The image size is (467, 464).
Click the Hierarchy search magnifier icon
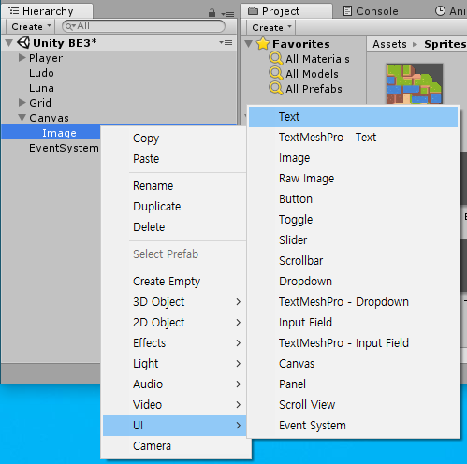69,26
